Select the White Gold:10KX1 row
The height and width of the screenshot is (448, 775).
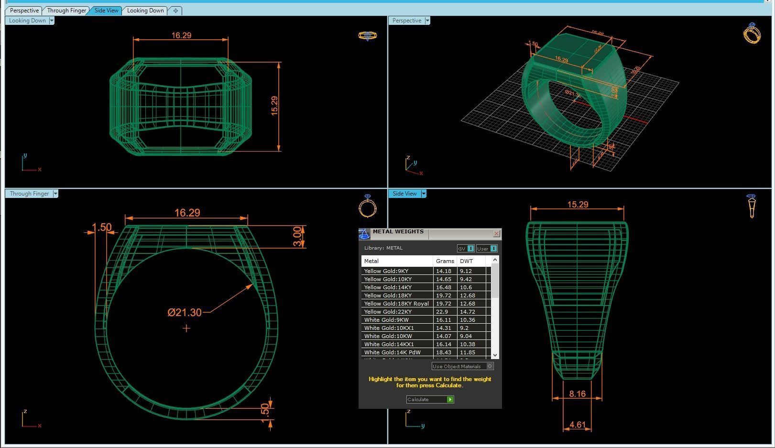[426, 328]
